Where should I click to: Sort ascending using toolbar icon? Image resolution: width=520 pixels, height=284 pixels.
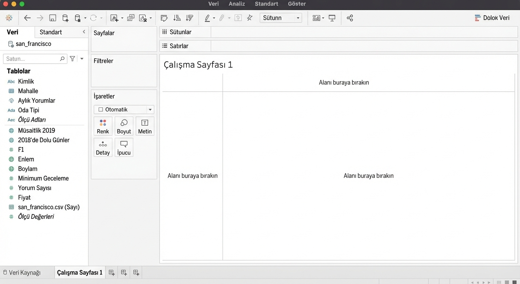point(177,18)
